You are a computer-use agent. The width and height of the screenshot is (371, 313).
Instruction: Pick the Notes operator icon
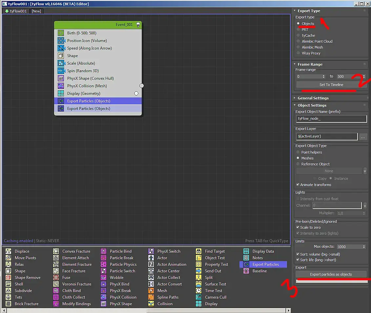point(246,258)
